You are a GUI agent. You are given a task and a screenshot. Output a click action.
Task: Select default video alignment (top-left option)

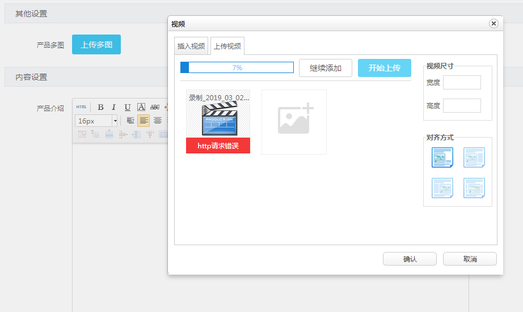[x=442, y=157]
